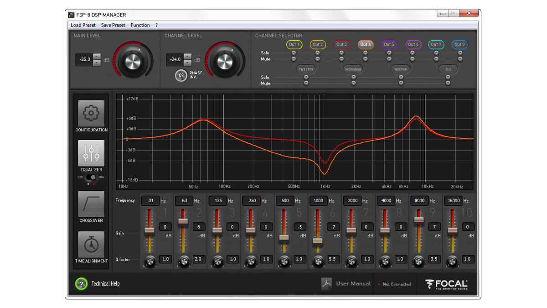This screenshot has width=547, height=308.
Task: Open the Time Alignment stopwatch panel
Action: click(91, 245)
